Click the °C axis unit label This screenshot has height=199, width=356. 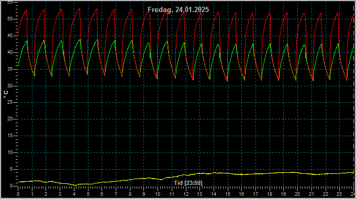(6, 94)
